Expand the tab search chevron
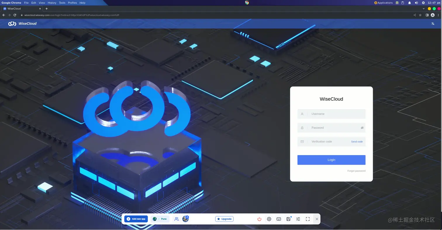Screen dimensions: 442x230 coord(424,9)
